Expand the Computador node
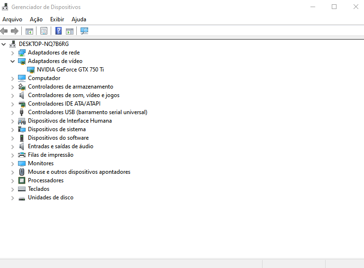Screen dimensions: 364x268 [x=12, y=78]
